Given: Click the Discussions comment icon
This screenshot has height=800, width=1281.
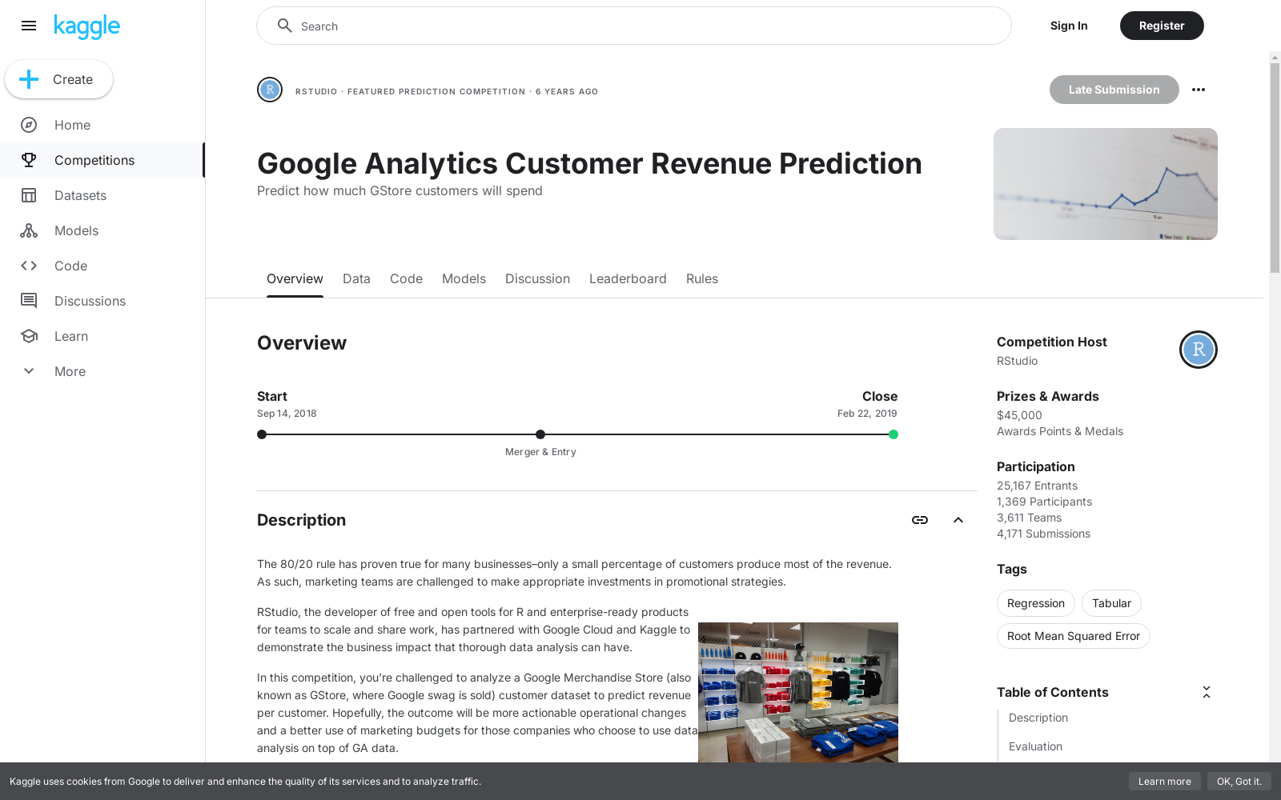Looking at the screenshot, I should (x=29, y=301).
